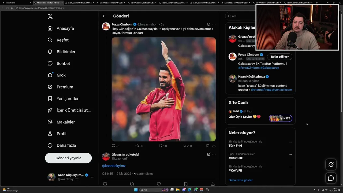Open @eternalfiregg mention link
The width and height of the screenshot is (343, 193).
click(261, 90)
